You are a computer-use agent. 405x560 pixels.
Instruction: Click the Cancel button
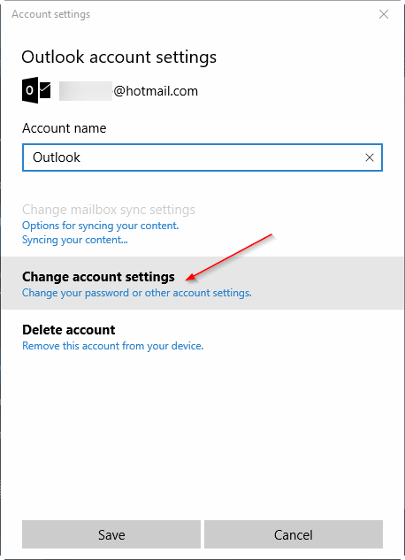[294, 534]
